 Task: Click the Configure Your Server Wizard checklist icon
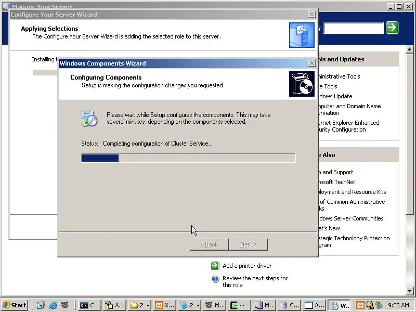(302, 35)
